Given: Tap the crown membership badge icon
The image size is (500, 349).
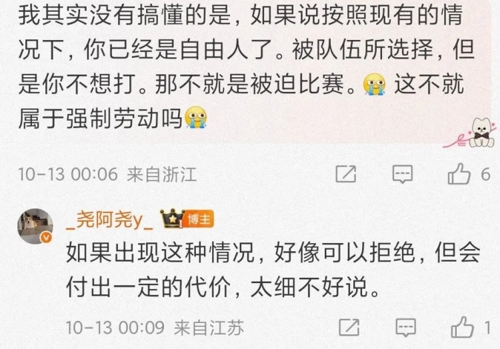Looking at the screenshot, I should point(172,218).
